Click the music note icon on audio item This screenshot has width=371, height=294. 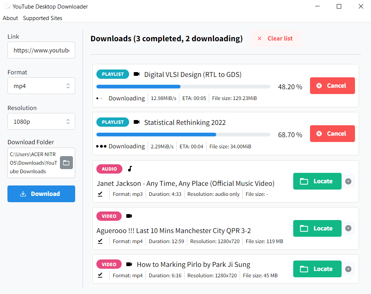[x=130, y=169]
